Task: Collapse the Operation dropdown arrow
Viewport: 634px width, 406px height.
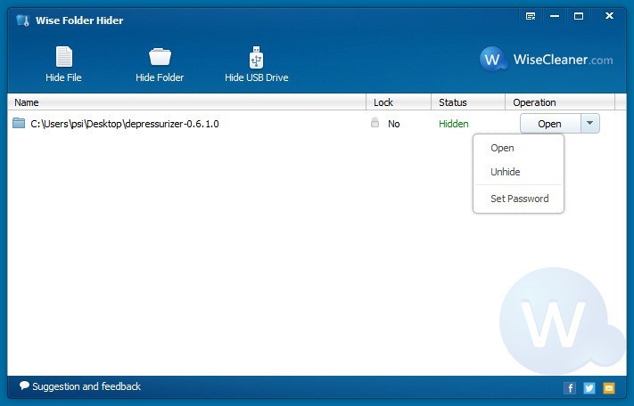Action: tap(590, 123)
